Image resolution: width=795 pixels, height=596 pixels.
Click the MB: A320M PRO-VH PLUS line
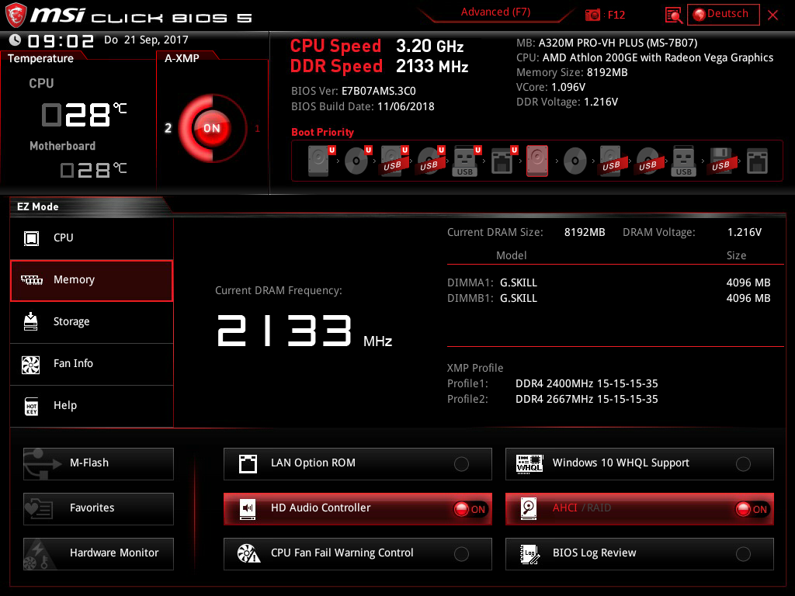click(x=607, y=43)
